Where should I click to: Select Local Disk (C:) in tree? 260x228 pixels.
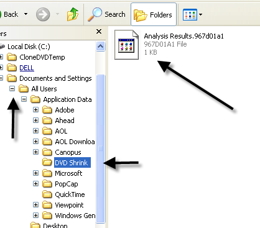click(29, 47)
